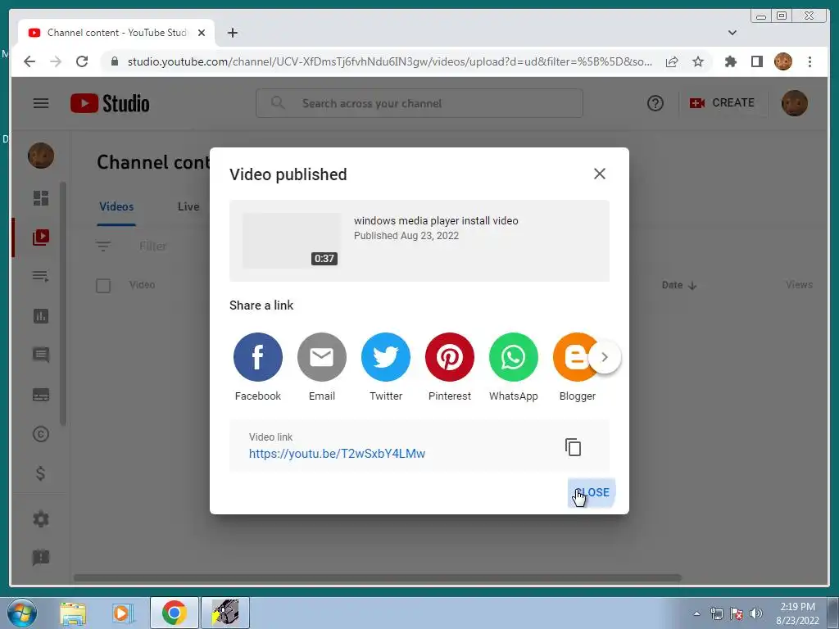Open Chrome profile avatar
The height and width of the screenshot is (629, 839).
pyautogui.click(x=782, y=61)
